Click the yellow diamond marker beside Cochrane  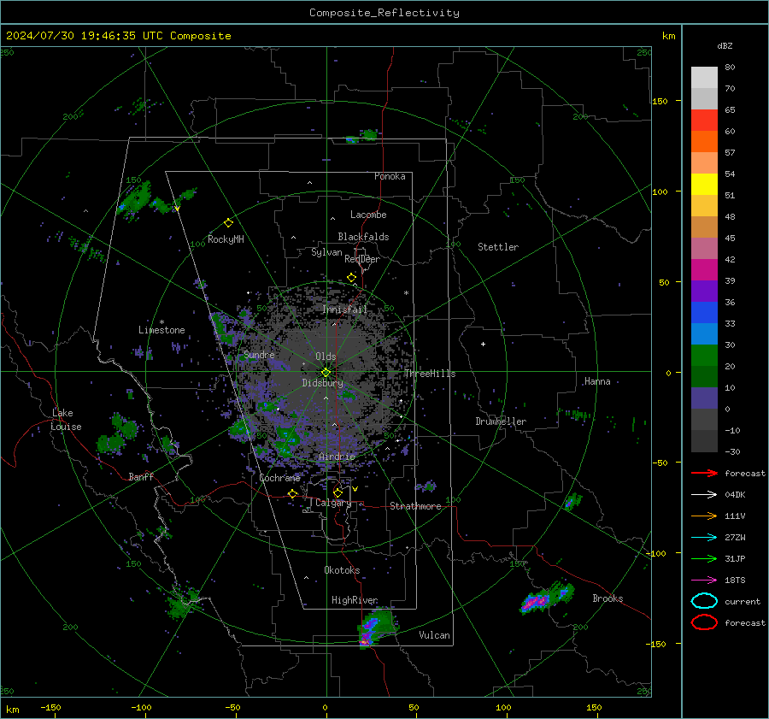(292, 494)
